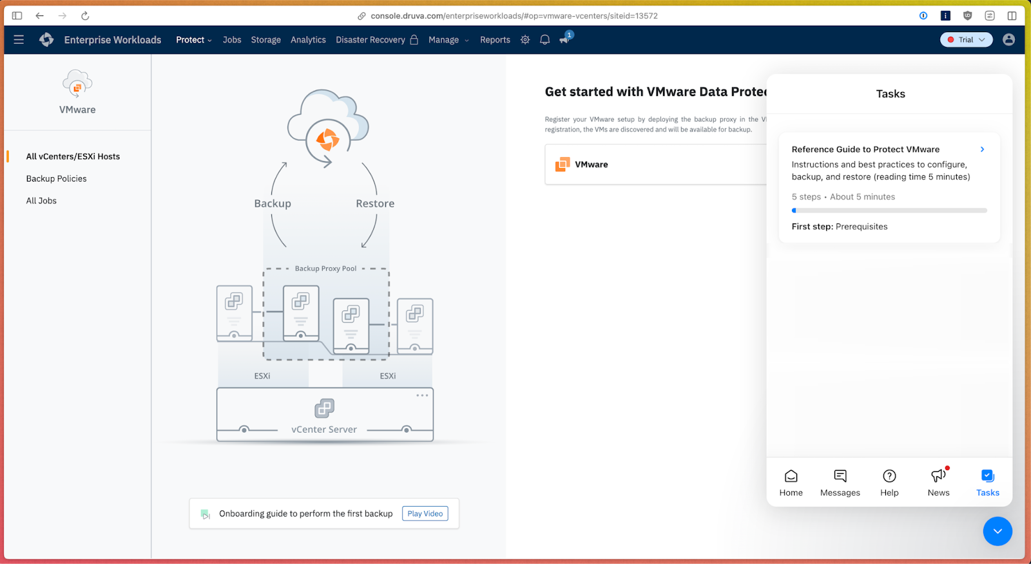Screen dimensions: 1031x564
Task: Go to Home in the widget panel
Action: click(x=791, y=483)
